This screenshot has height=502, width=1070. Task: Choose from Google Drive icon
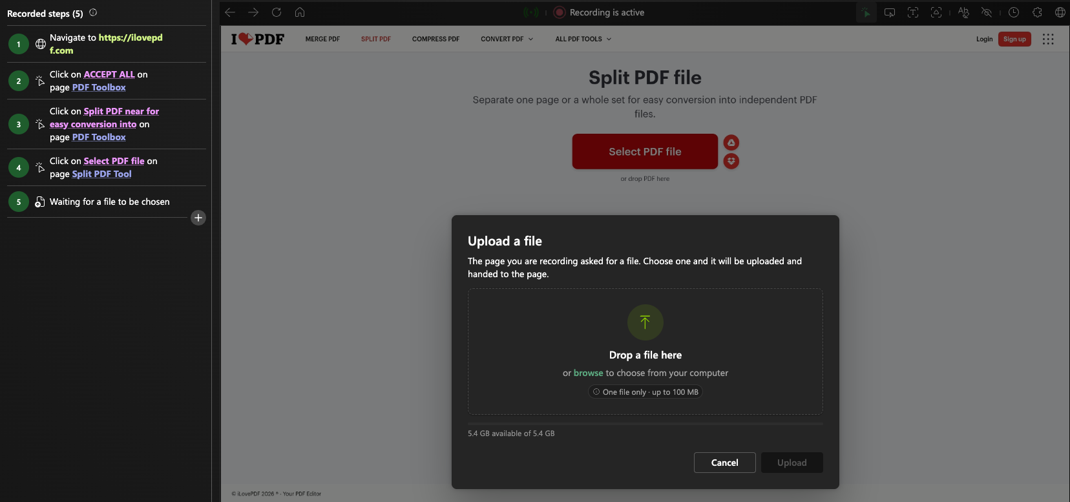[x=731, y=142]
